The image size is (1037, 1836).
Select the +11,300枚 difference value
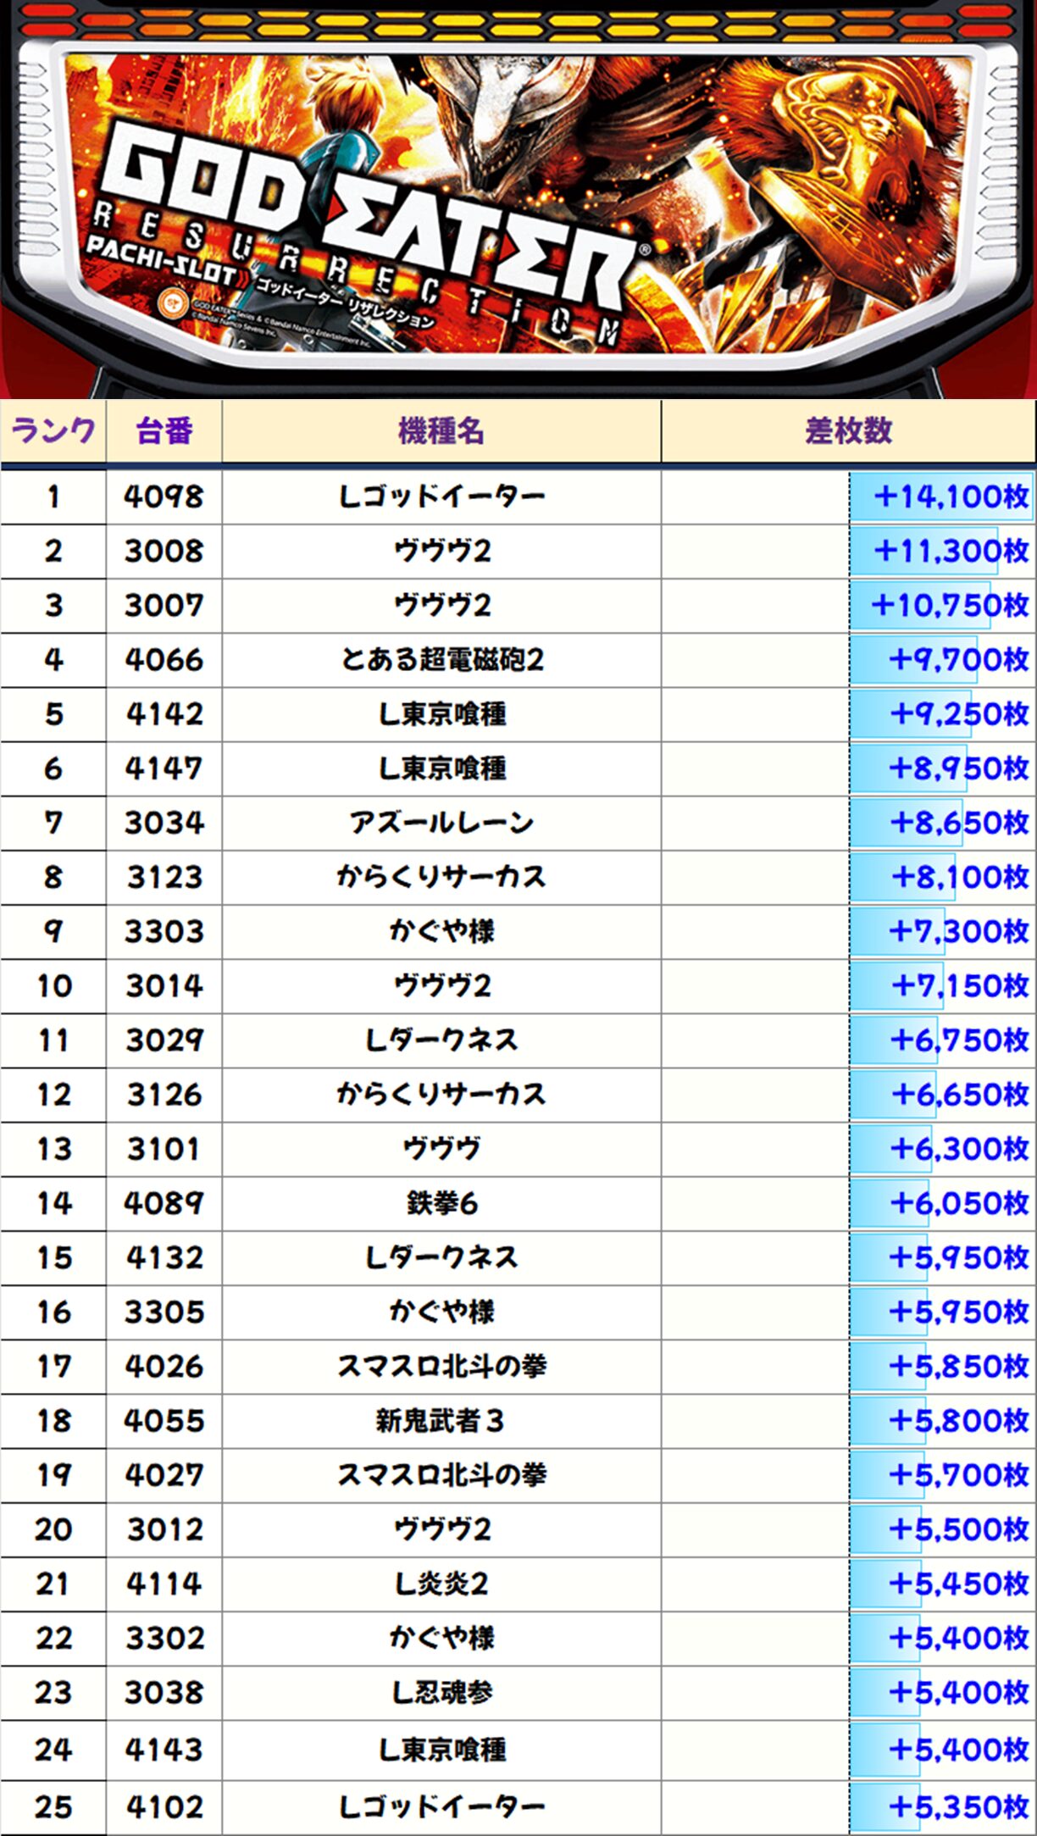point(950,552)
